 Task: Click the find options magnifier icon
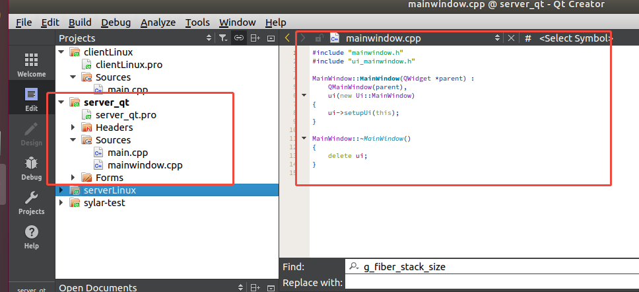point(353,267)
